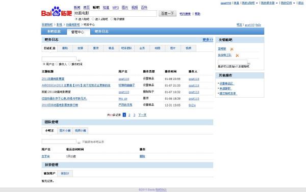This screenshot has width=306, height=192.
Task: Select the 小吧主 team tab
Action: [49, 130]
